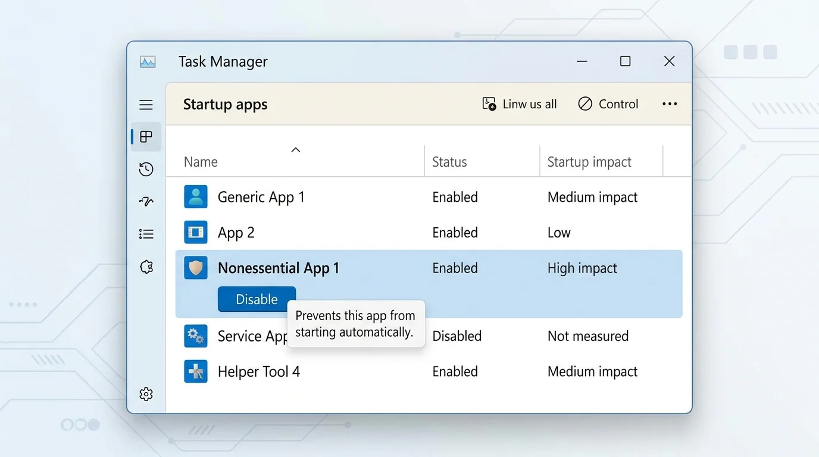Maximize the Task Manager window
819x457 pixels.
coord(625,61)
